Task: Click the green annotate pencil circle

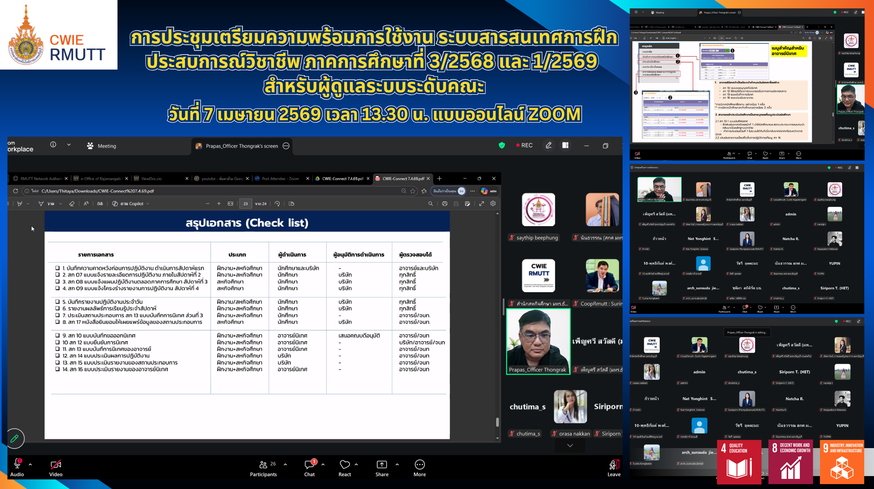Action: pyautogui.click(x=15, y=438)
